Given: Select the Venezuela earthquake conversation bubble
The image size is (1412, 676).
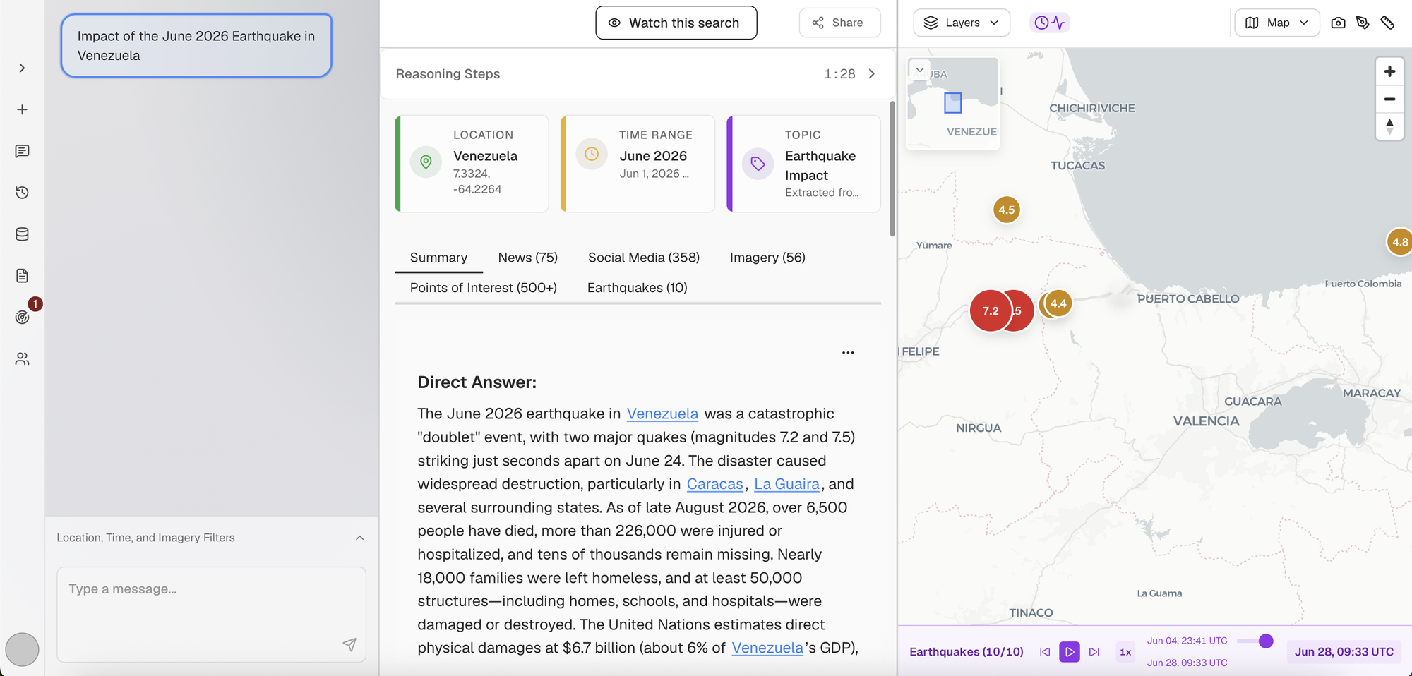Looking at the screenshot, I should coord(196,46).
